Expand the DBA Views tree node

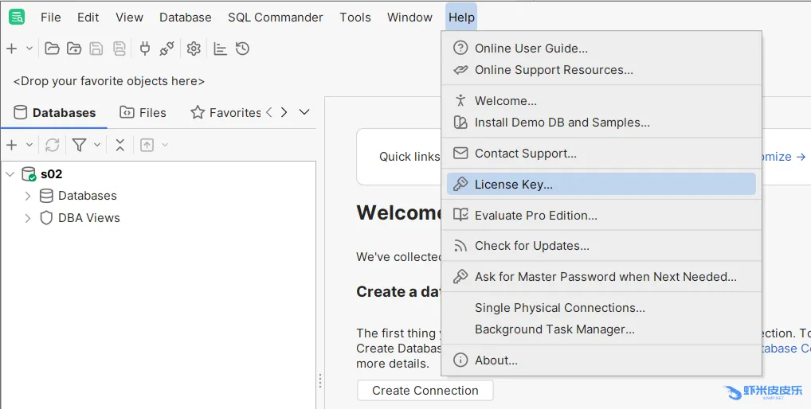tap(28, 218)
